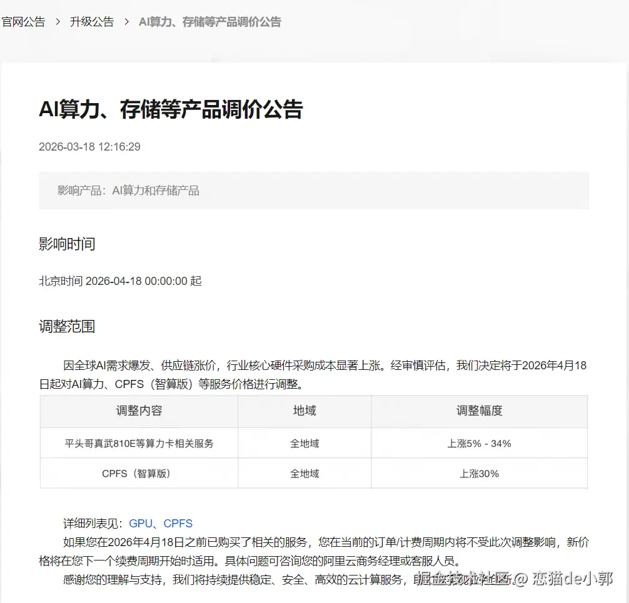Click the 调整幅度 table column header

pyautogui.click(x=480, y=411)
